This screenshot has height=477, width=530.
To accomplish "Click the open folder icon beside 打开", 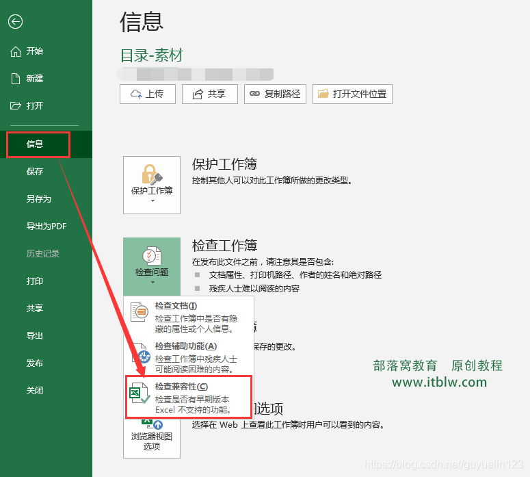I will (x=16, y=106).
